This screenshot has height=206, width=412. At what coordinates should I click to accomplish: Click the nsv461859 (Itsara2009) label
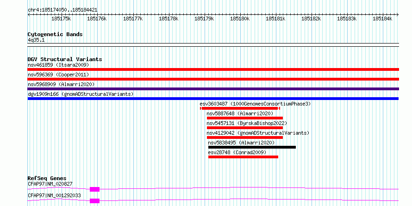click(x=58, y=65)
